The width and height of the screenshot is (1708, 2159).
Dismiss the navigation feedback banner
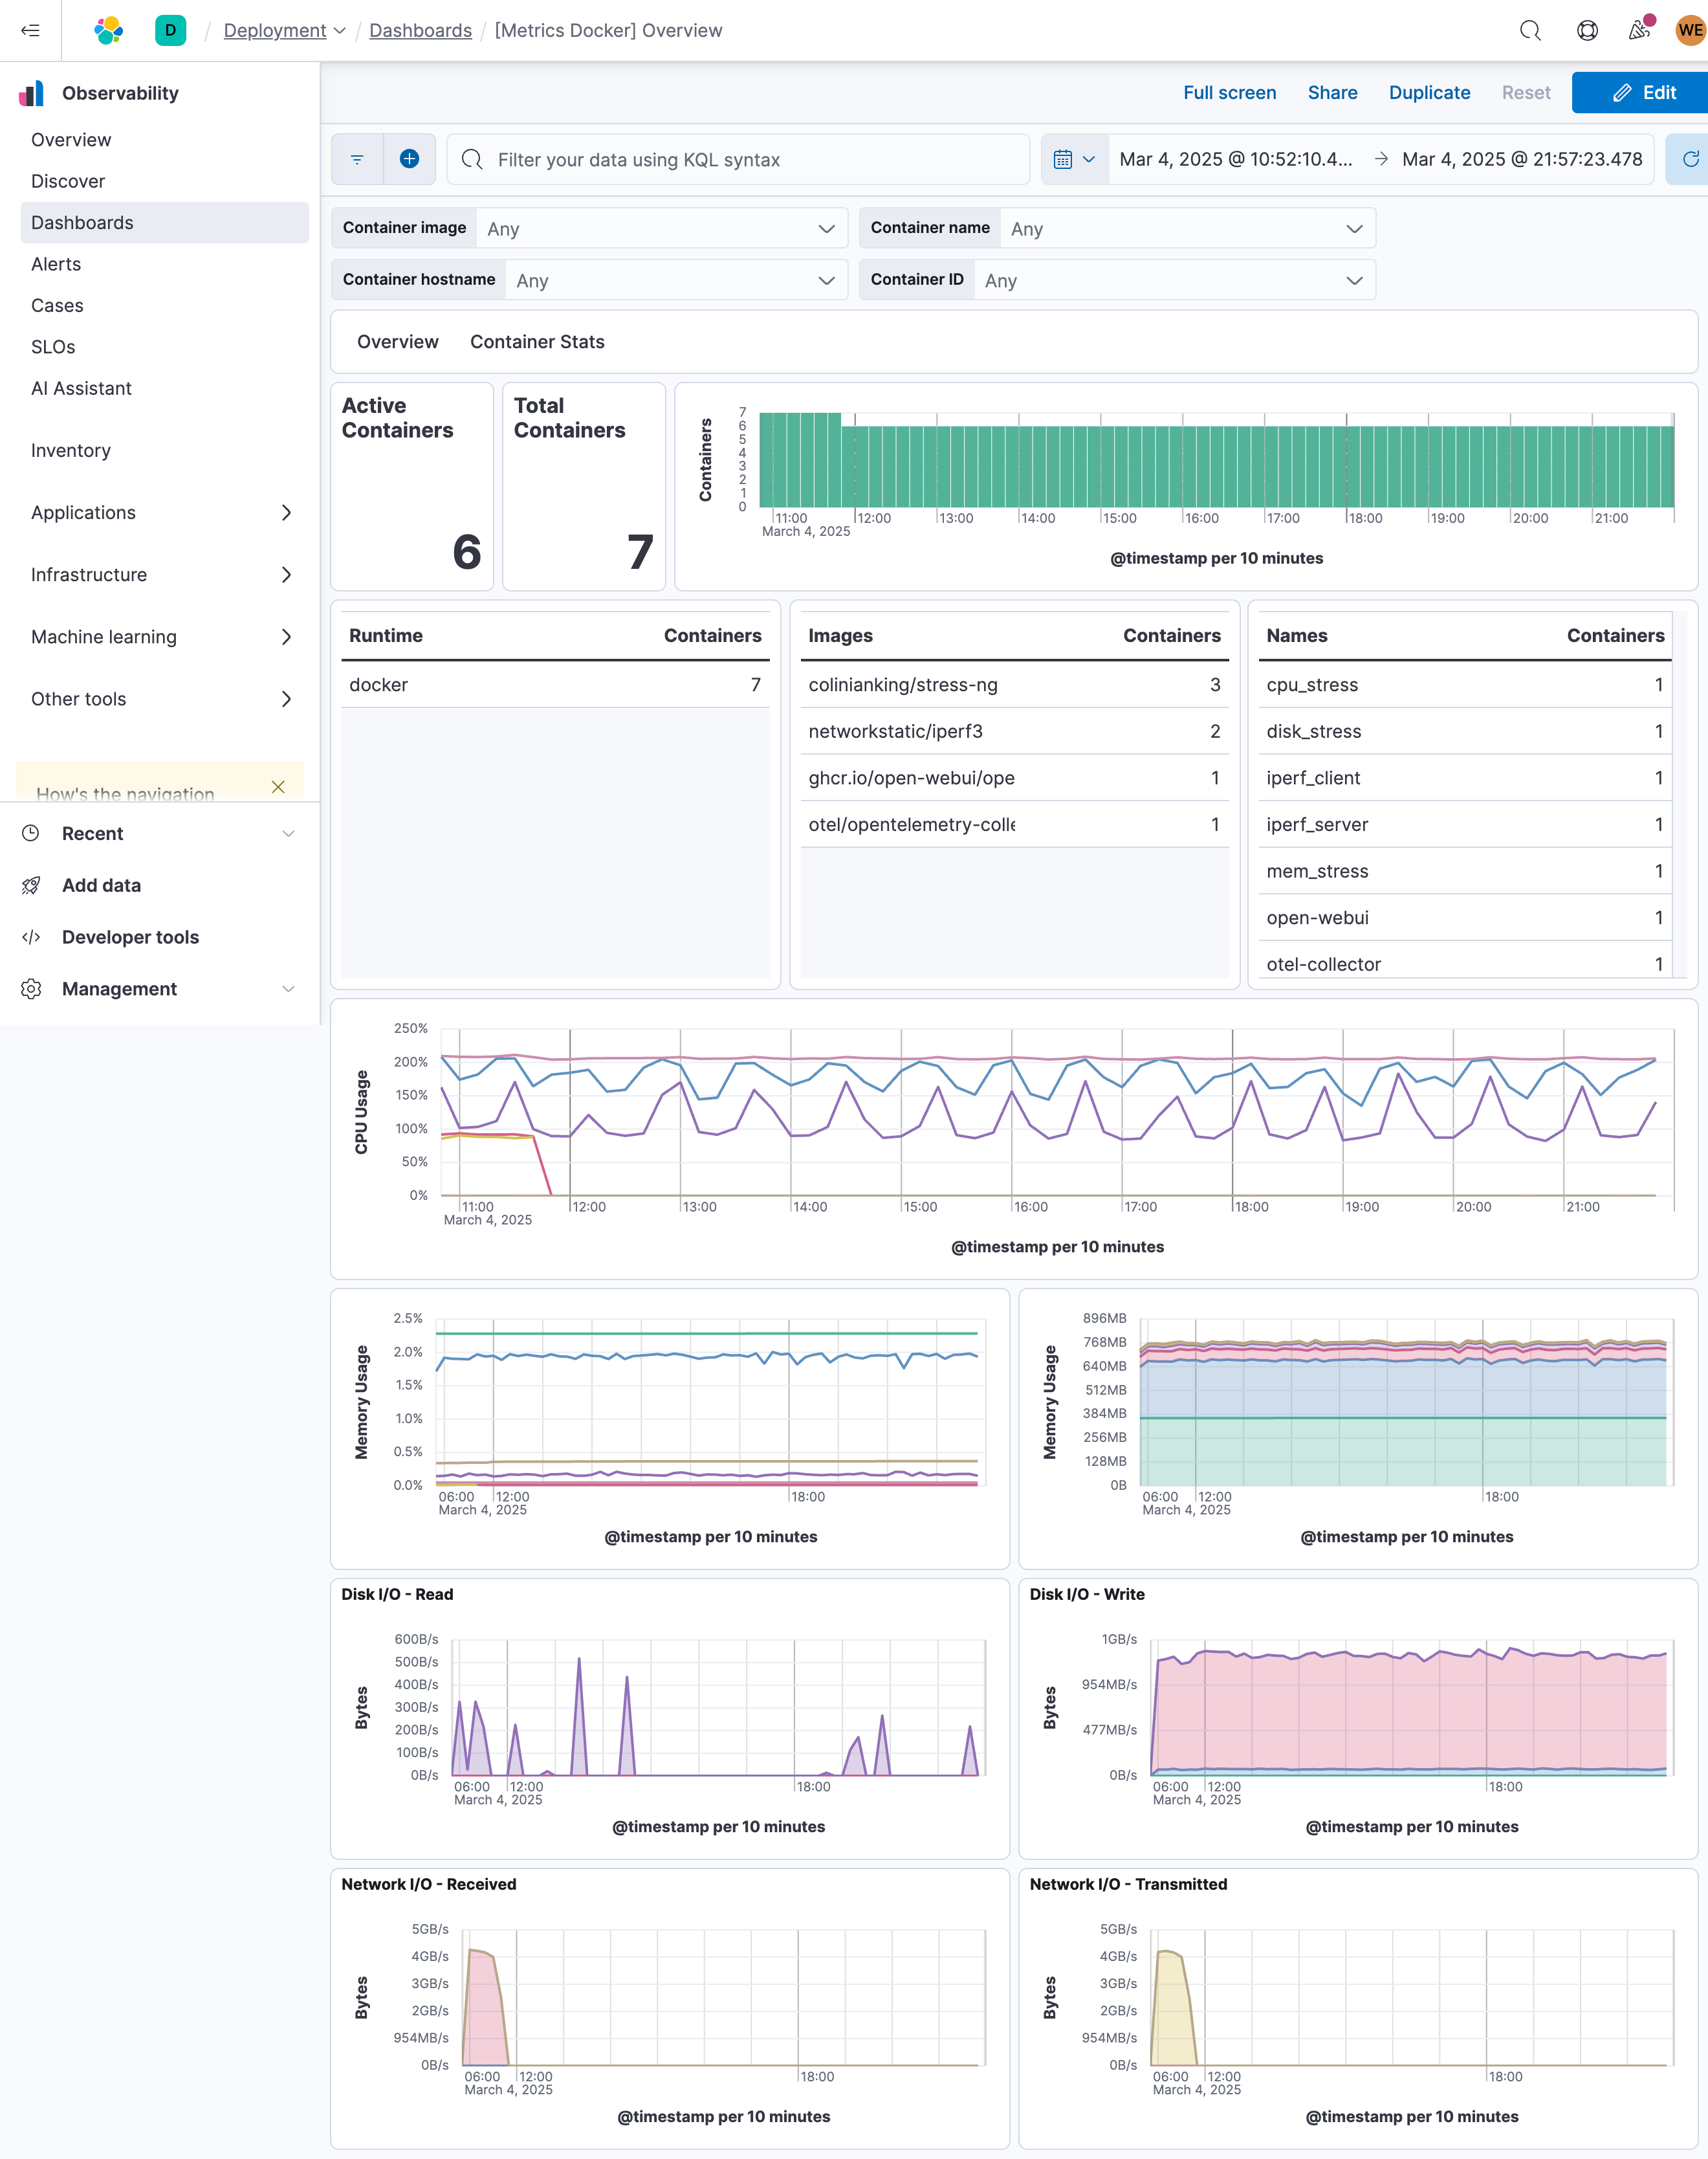(x=278, y=788)
